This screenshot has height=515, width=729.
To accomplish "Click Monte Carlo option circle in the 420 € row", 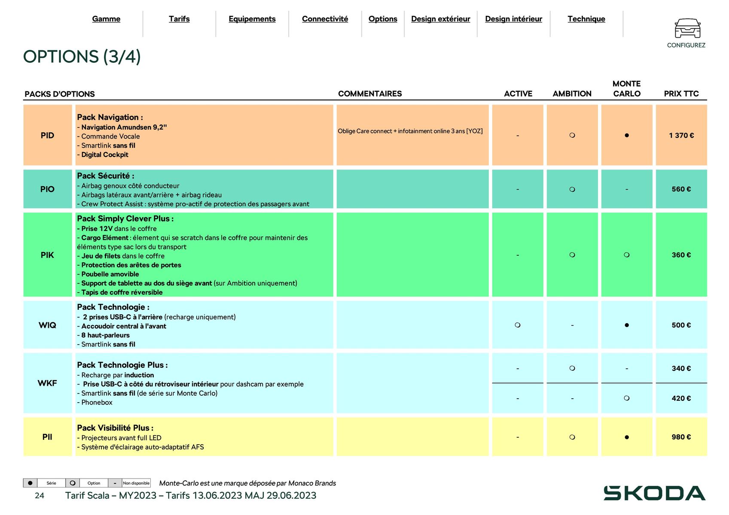I will coord(627,398).
